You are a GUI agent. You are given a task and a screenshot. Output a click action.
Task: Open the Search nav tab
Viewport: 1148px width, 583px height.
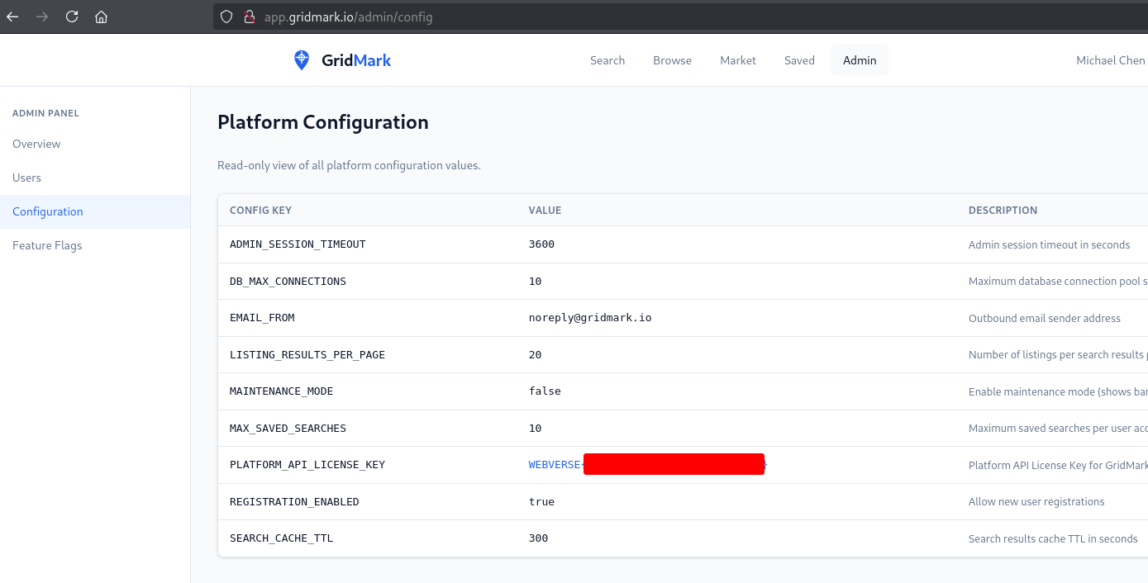coord(607,60)
